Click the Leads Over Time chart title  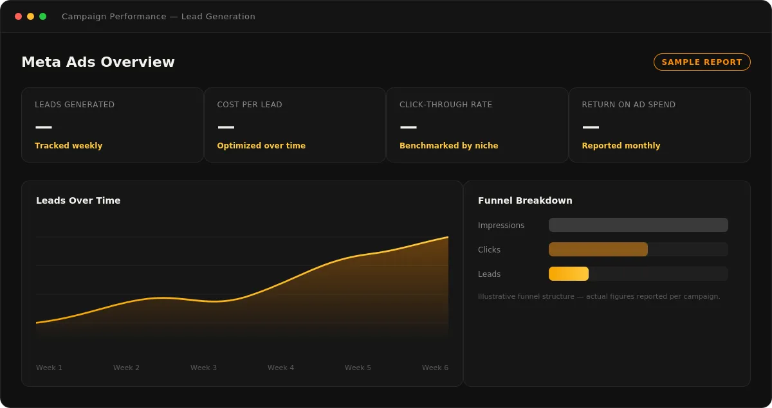[x=78, y=200]
